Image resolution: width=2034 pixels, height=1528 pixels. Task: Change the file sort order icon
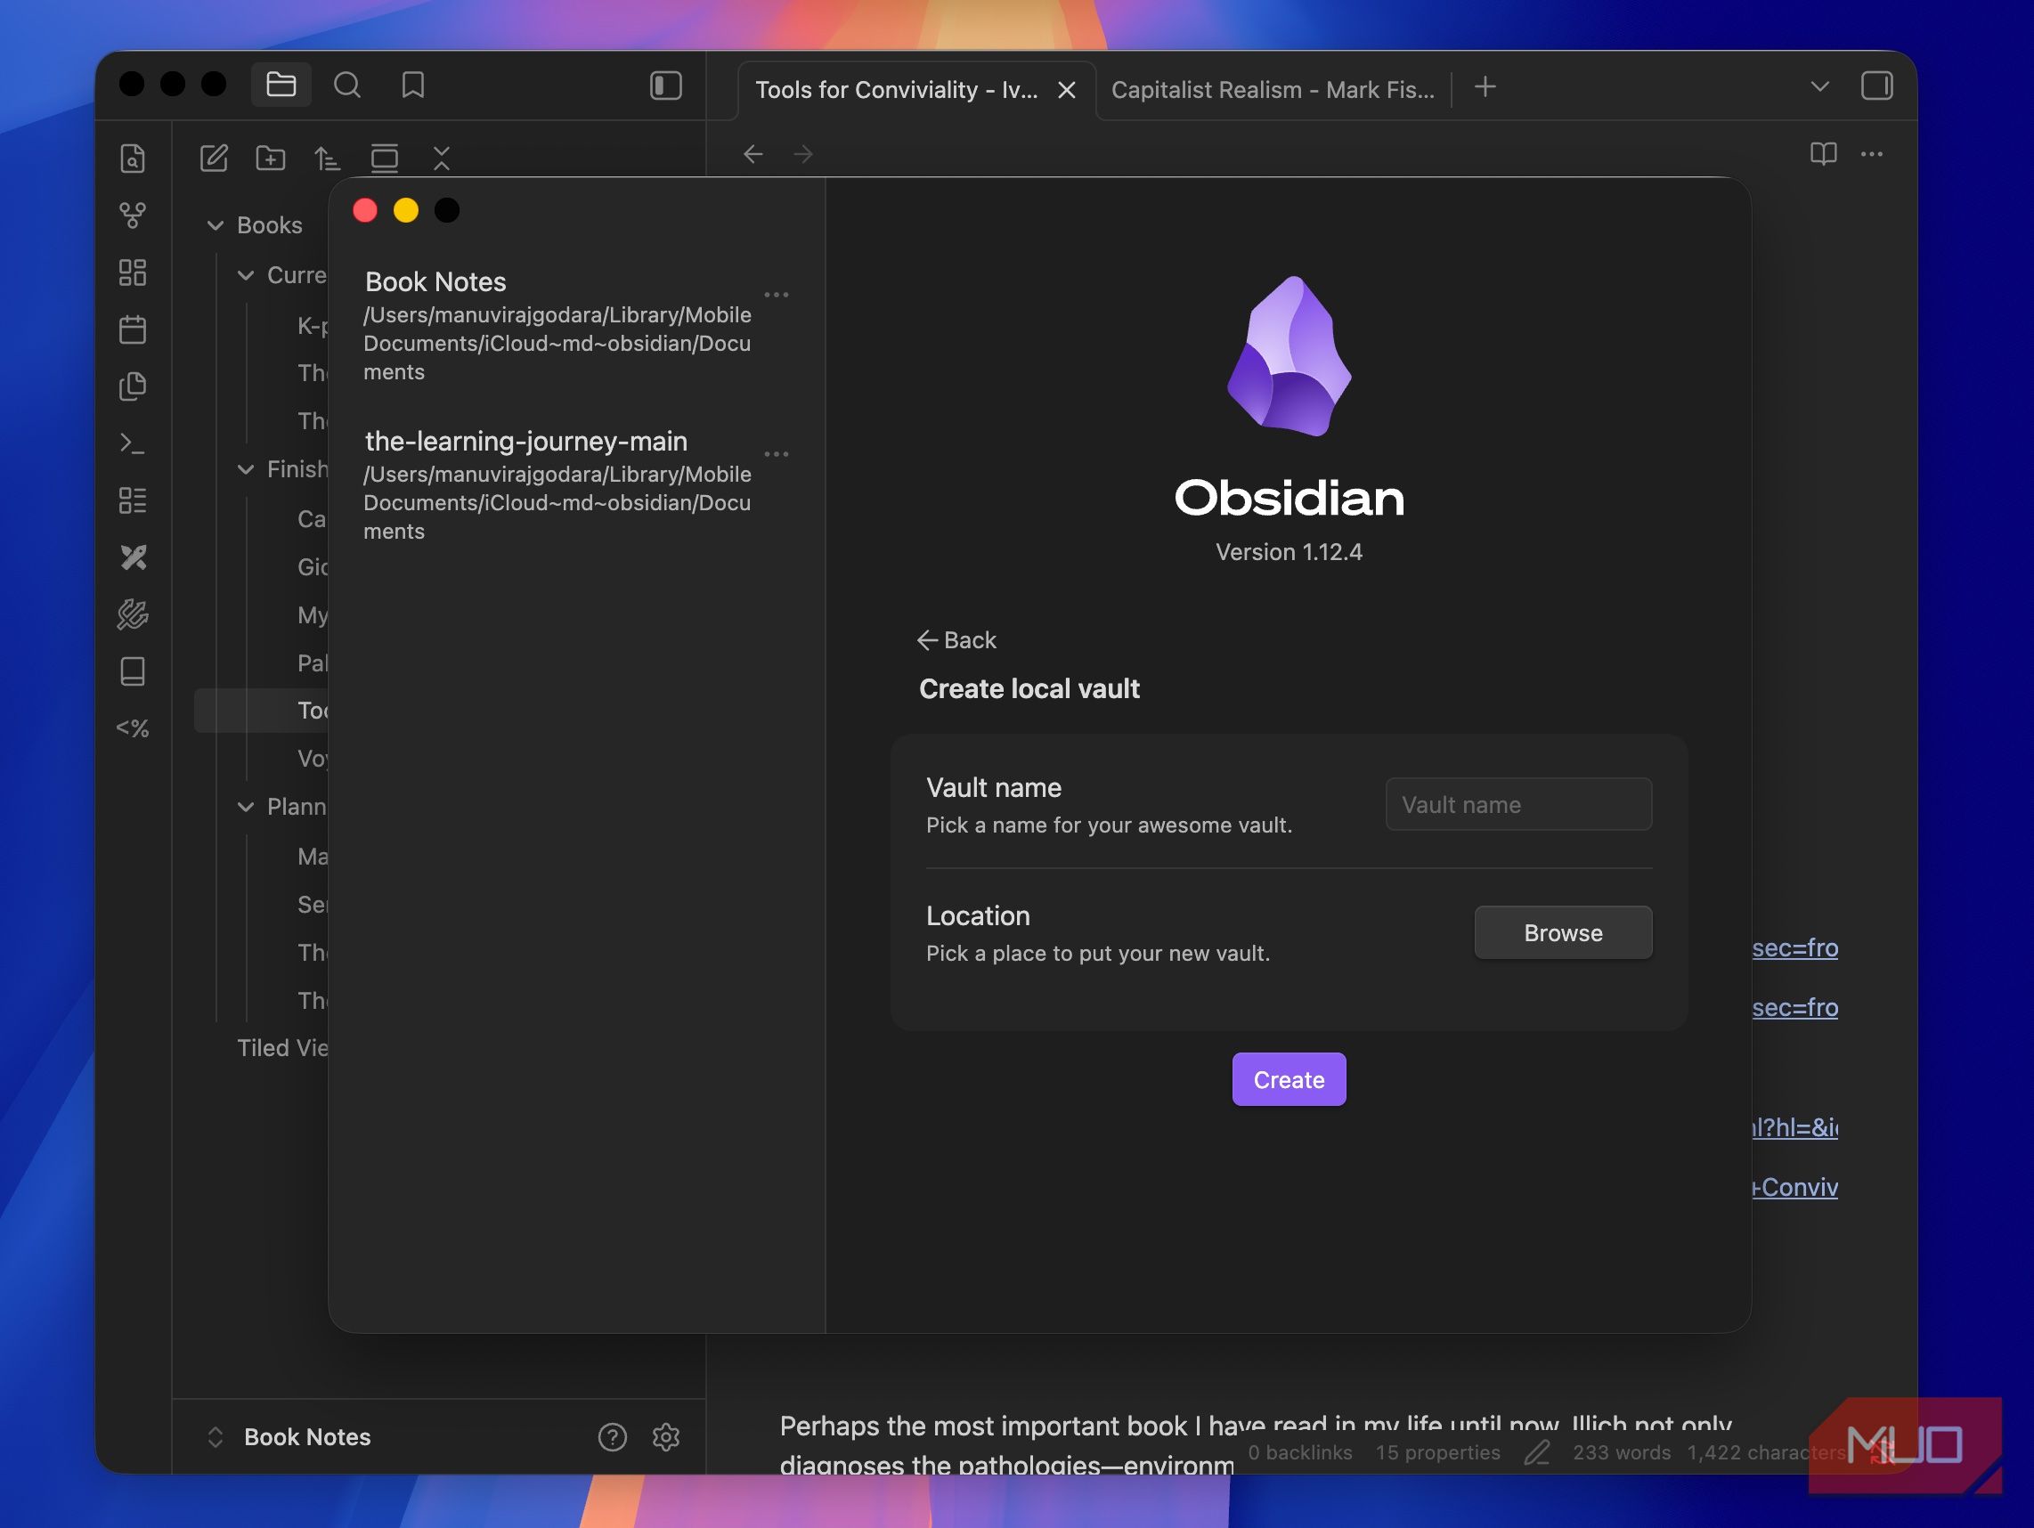(x=328, y=158)
